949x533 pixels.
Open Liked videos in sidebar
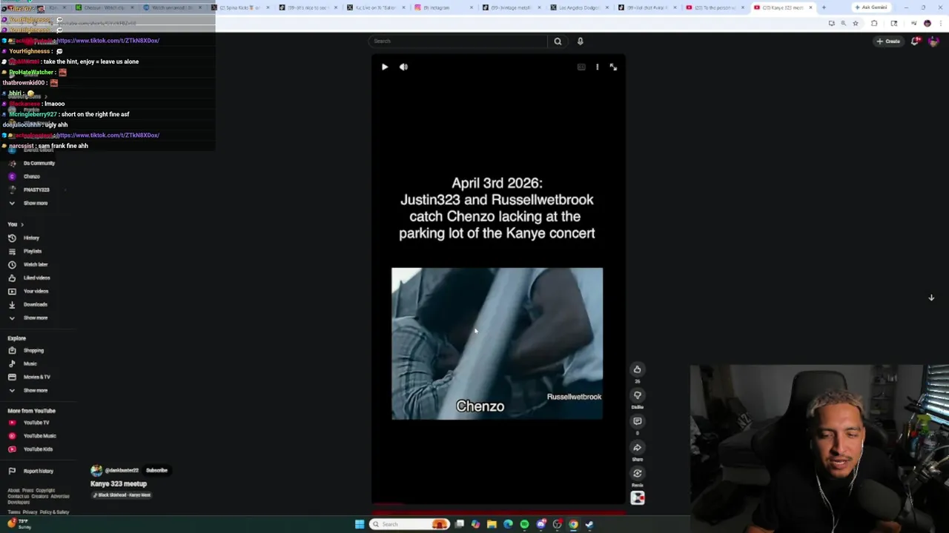[x=36, y=278]
